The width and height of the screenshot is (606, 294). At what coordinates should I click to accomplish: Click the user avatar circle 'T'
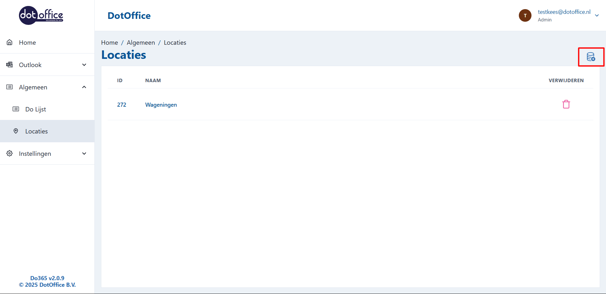click(525, 15)
